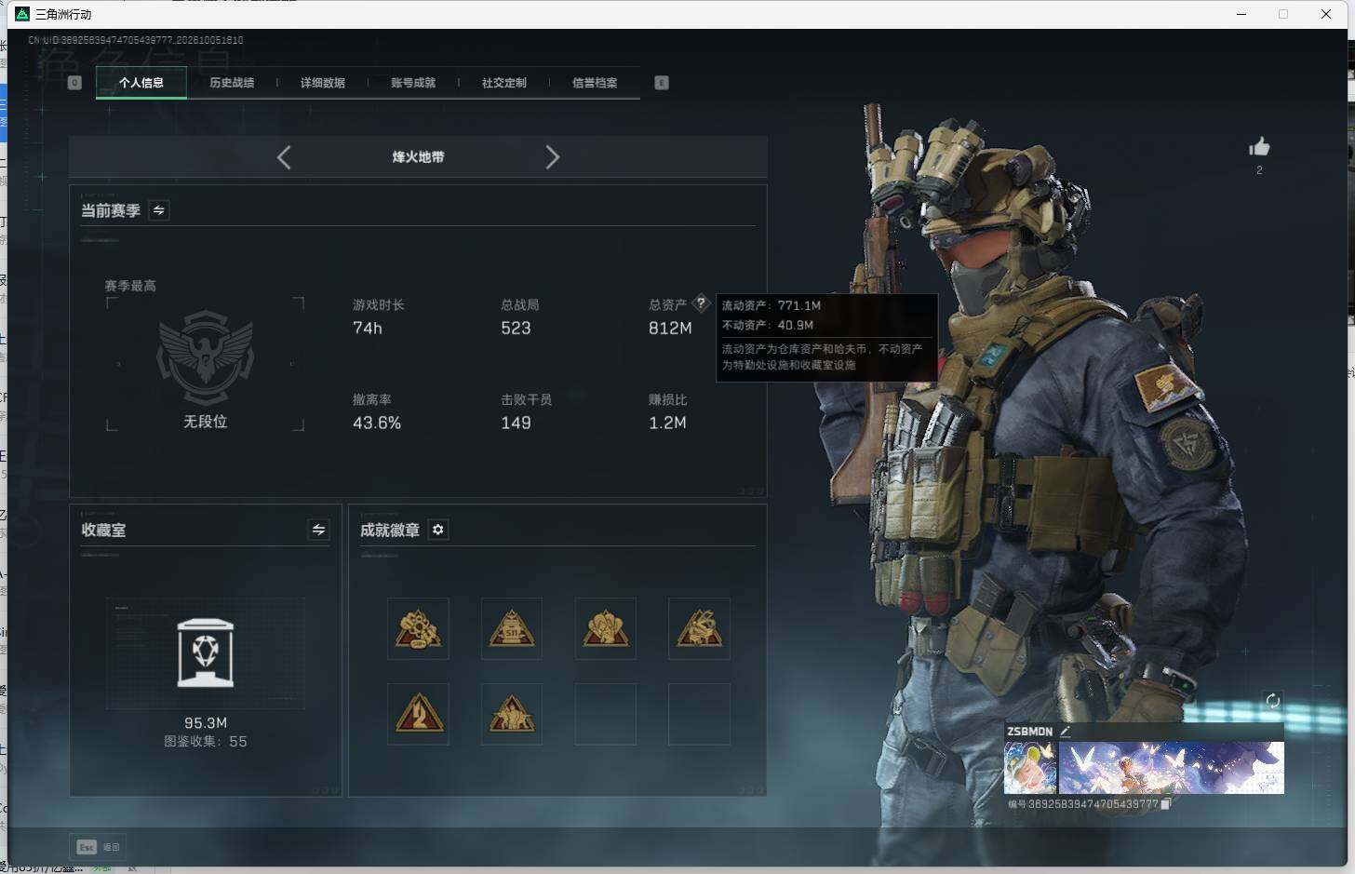Click the Esc 返回 button
1355x874 pixels.
[x=99, y=847]
